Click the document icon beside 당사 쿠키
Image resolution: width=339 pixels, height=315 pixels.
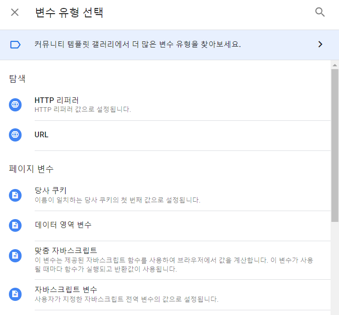pyautogui.click(x=15, y=195)
